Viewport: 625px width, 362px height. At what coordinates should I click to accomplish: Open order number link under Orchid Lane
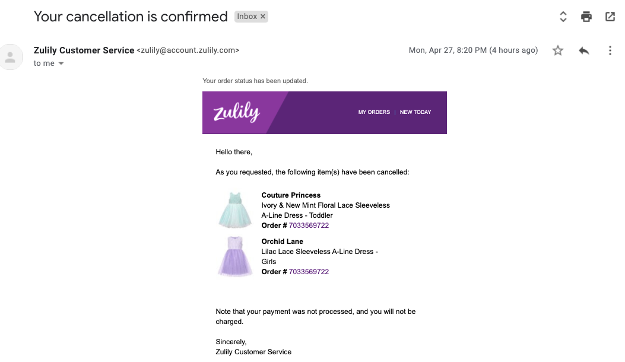point(309,272)
